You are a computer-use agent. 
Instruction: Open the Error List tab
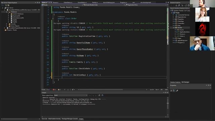click(x=44, y=119)
